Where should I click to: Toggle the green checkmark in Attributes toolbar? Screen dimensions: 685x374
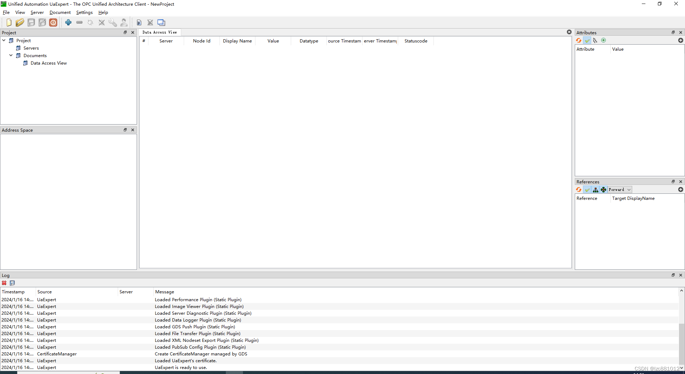click(587, 40)
